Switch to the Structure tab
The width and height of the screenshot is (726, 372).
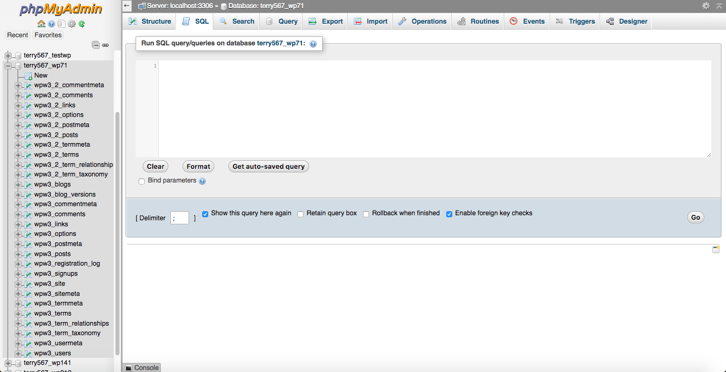pos(150,21)
